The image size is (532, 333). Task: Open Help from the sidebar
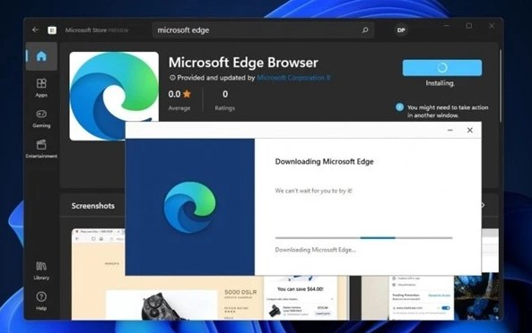click(41, 301)
